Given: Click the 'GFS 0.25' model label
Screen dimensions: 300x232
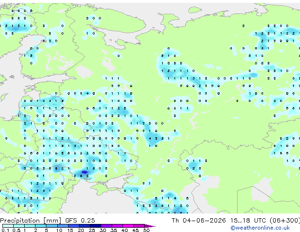Looking at the screenshot, I should coord(80,220).
